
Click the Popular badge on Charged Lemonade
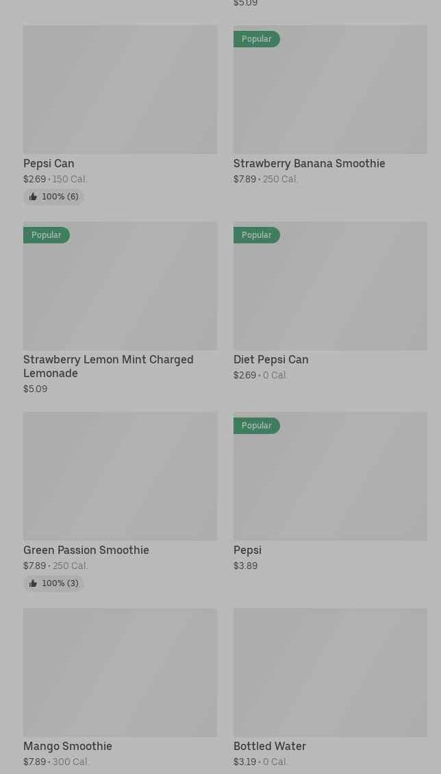pos(47,235)
